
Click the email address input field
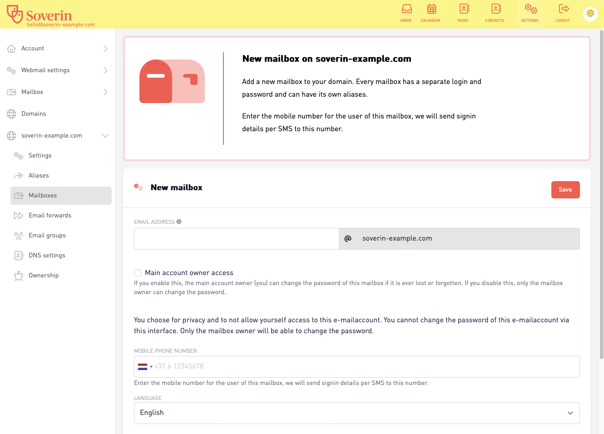point(237,239)
